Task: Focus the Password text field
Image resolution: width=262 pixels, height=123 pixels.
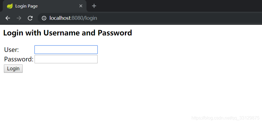Action: [66, 59]
